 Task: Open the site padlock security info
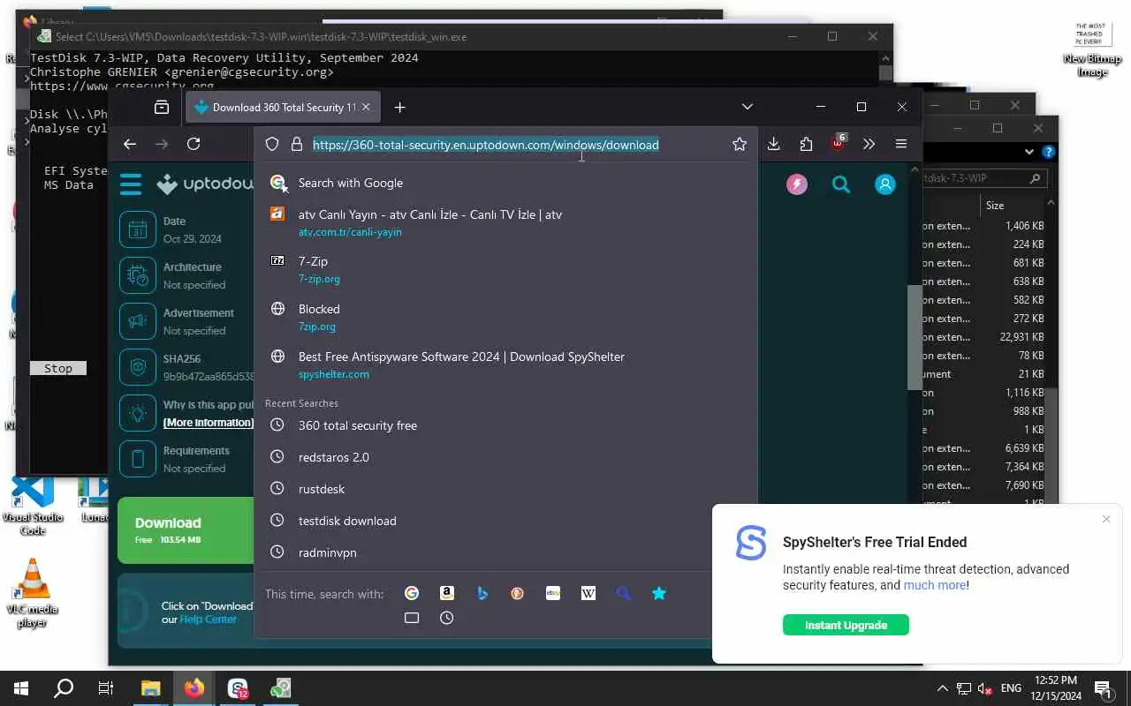[x=296, y=144]
